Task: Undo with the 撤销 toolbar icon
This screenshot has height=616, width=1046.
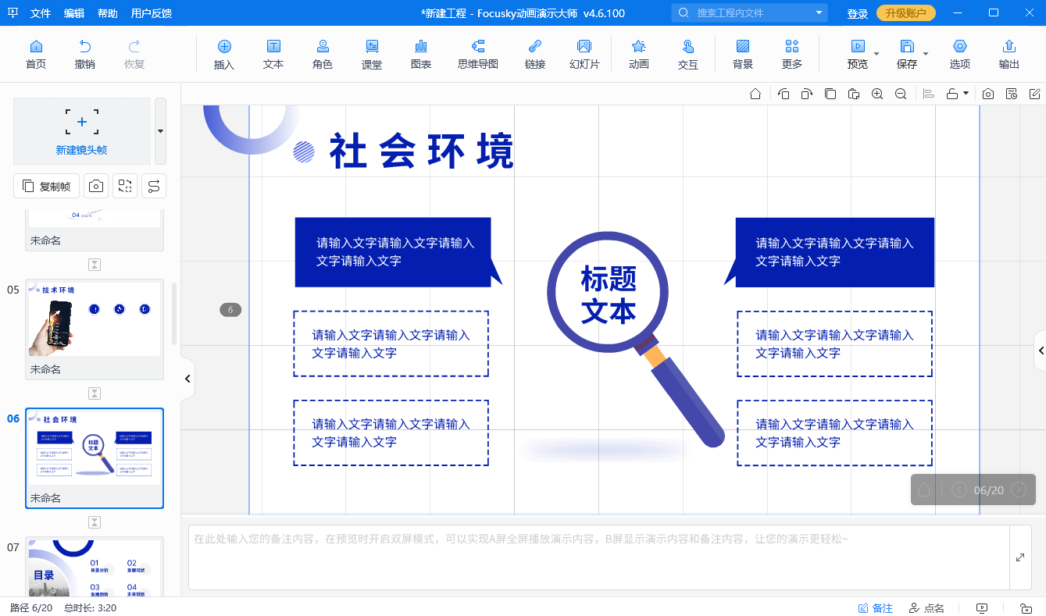Action: pos(85,54)
